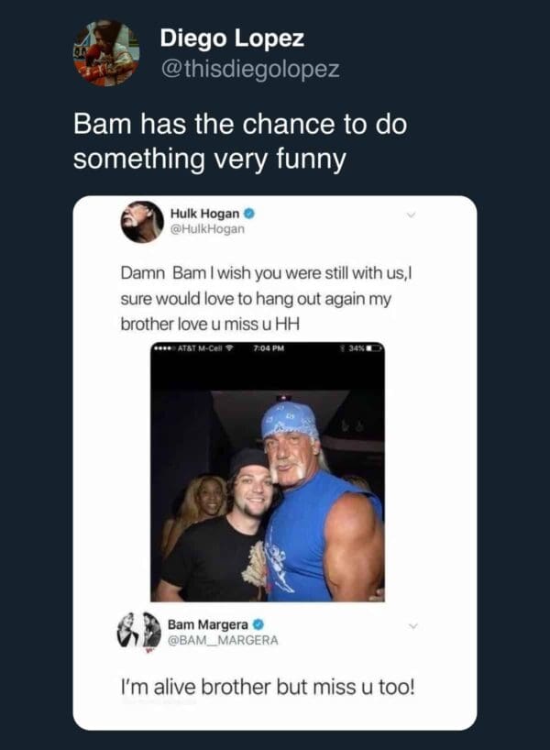Screen dimensions: 550x750
Task: Click the Hulk Hogan profile avatar
Action: point(141,221)
